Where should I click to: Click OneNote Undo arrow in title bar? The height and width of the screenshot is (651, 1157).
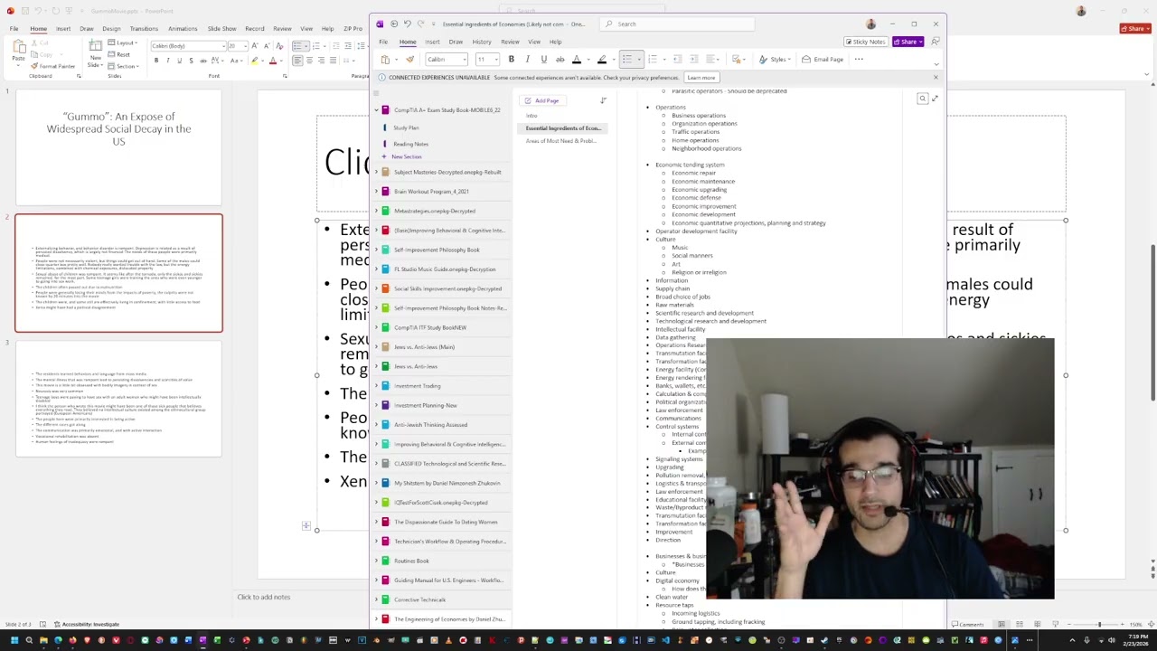407,24
